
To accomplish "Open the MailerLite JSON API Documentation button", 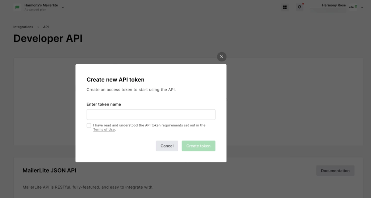I will click(x=335, y=171).
